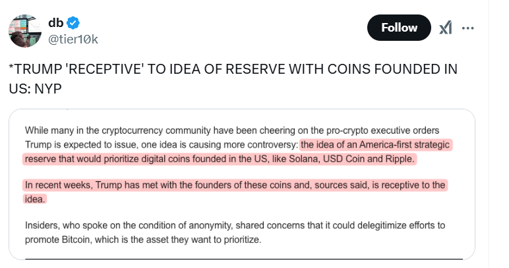Click the TRUMP 'RECEPTIVE' headline text
This screenshot has width=509, height=268.
pyautogui.click(x=233, y=69)
